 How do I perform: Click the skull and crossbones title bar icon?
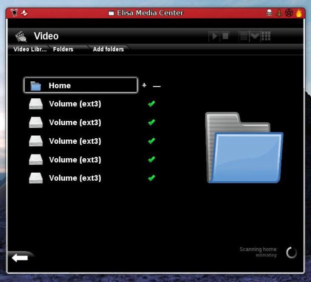point(269,13)
